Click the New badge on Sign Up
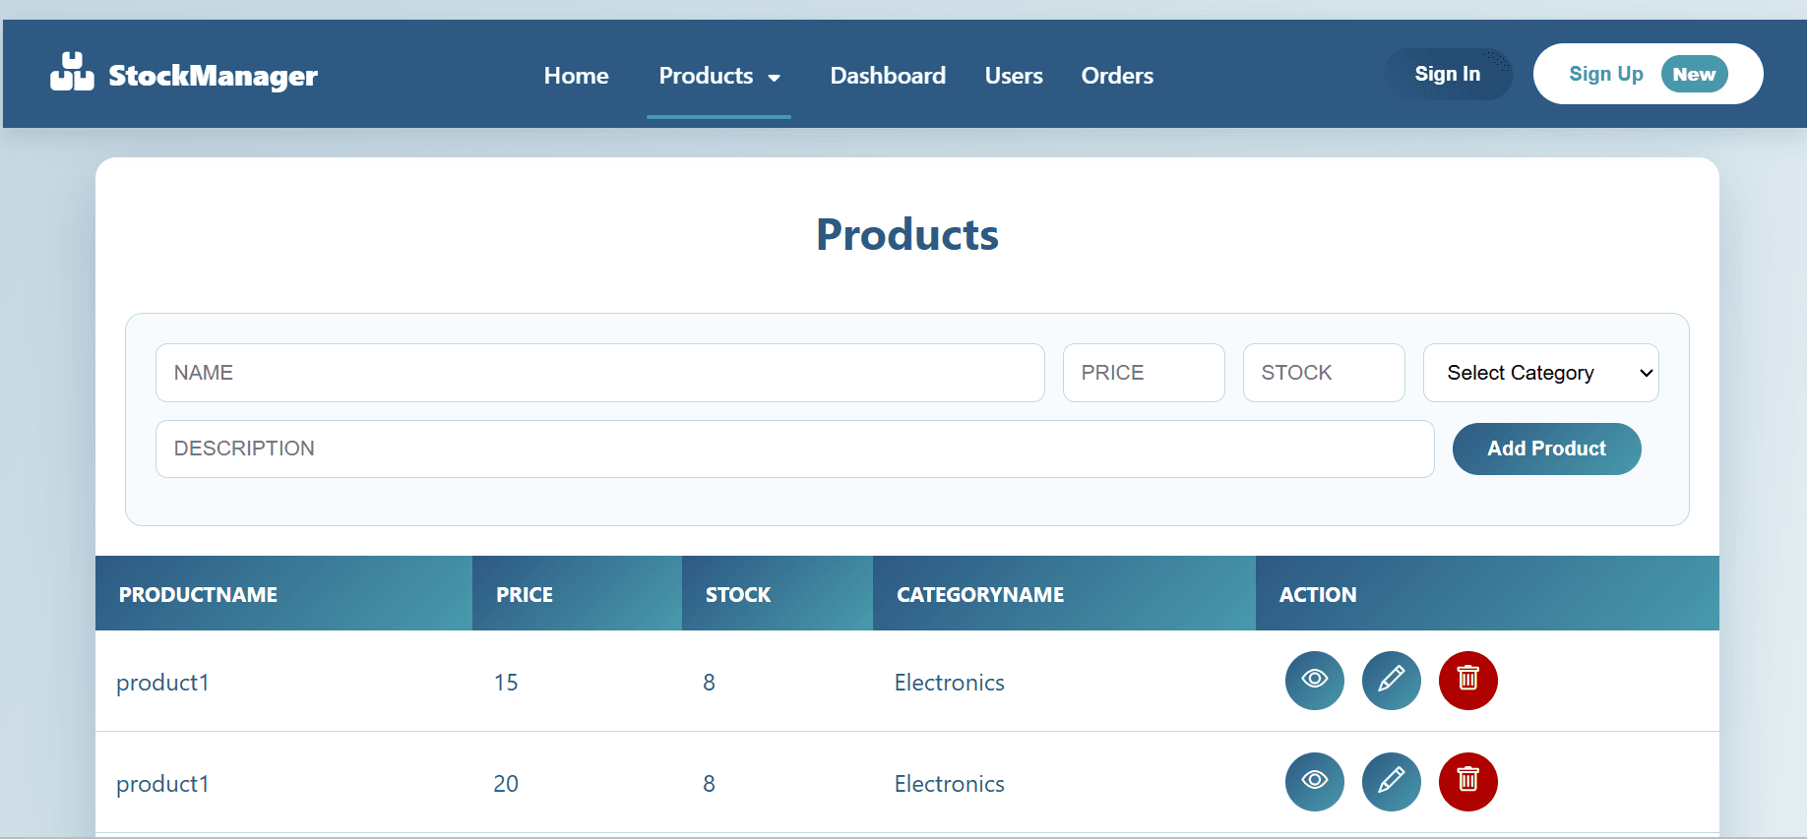 (x=1694, y=74)
